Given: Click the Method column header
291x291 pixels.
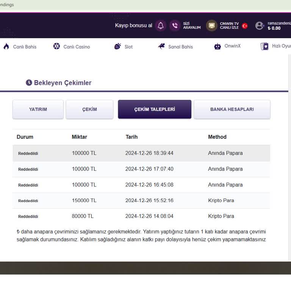Looking at the screenshot, I should [x=217, y=137].
